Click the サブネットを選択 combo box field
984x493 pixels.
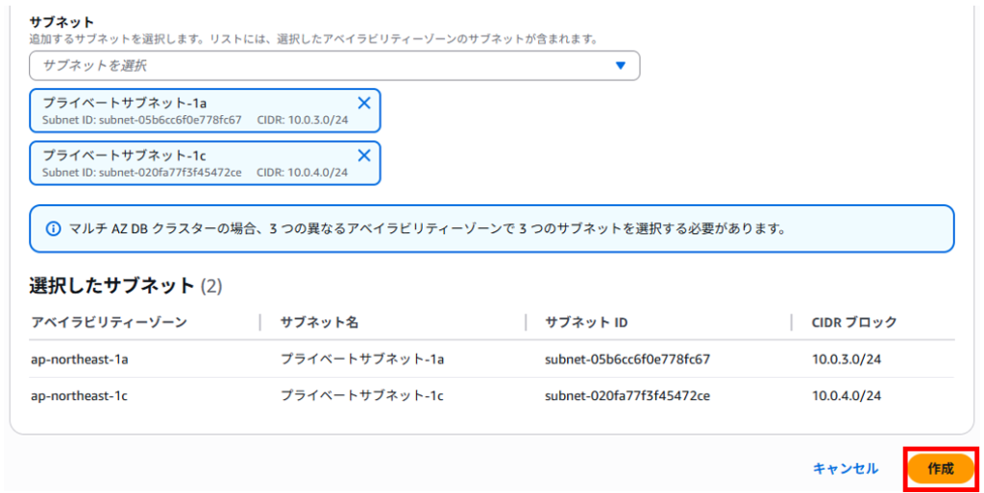[x=334, y=65]
